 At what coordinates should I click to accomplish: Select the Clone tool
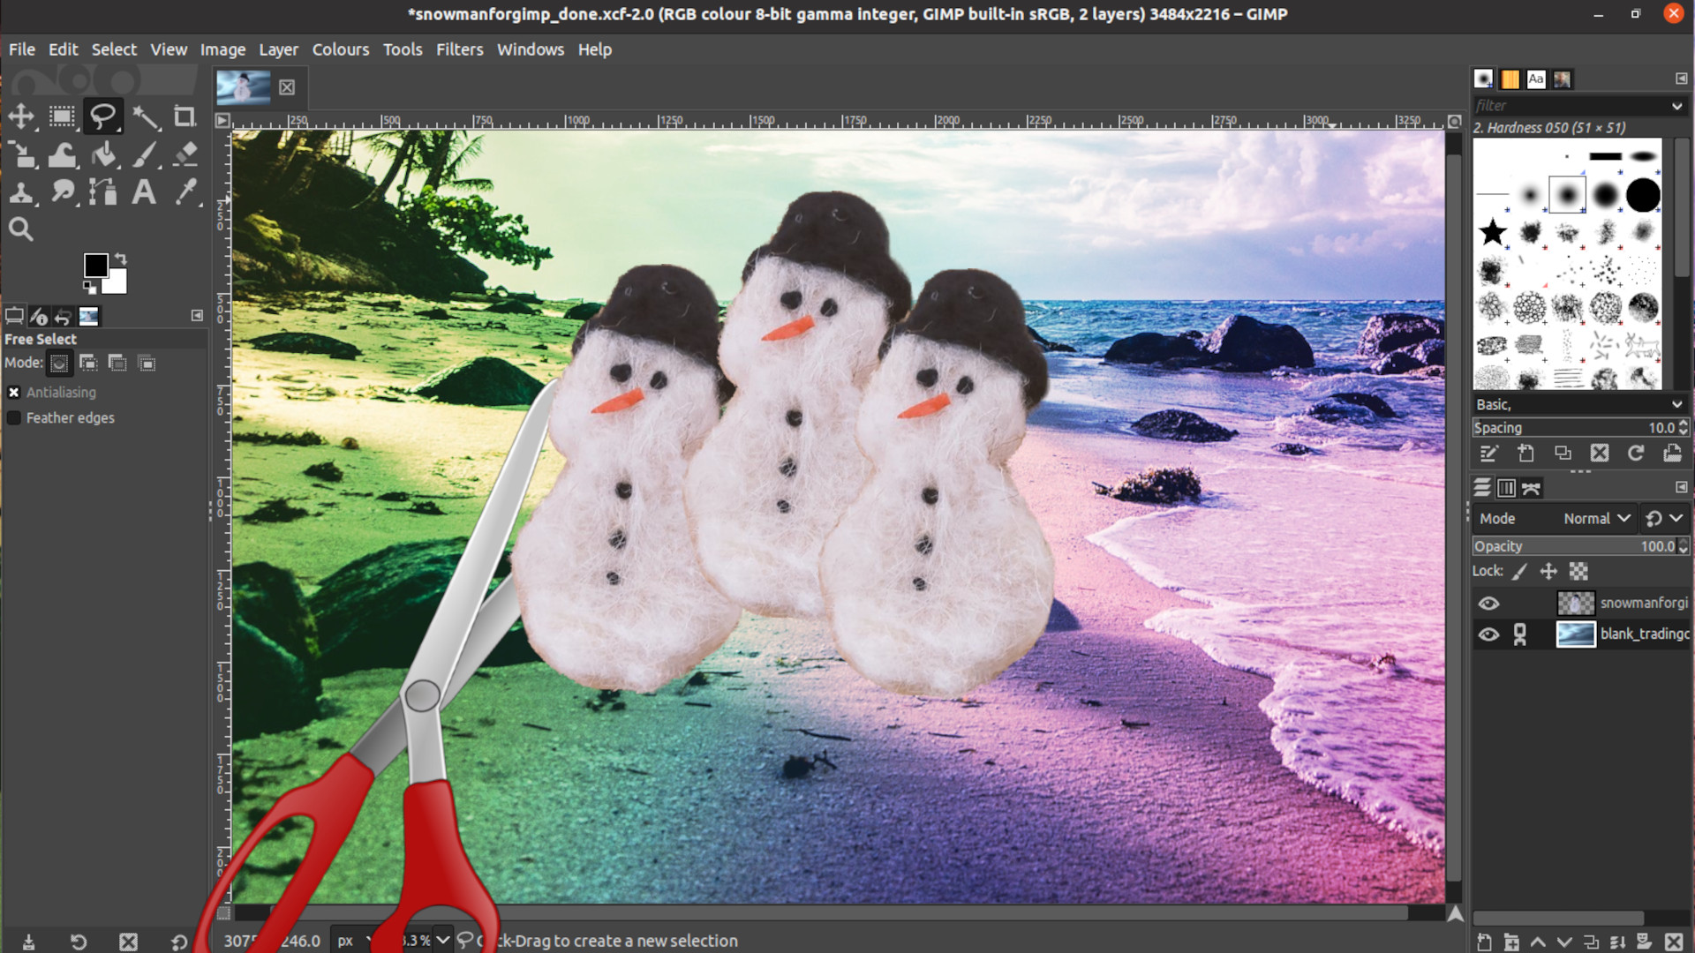[22, 191]
